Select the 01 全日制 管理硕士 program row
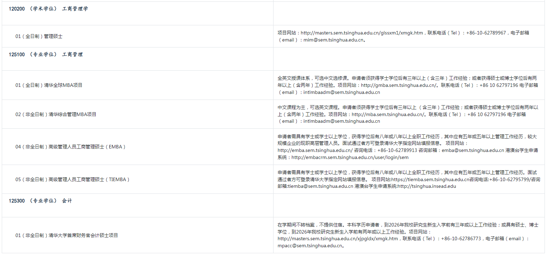 tap(39, 36)
